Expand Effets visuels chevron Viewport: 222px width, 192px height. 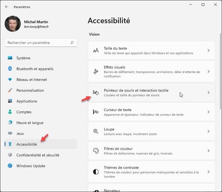click(208, 72)
